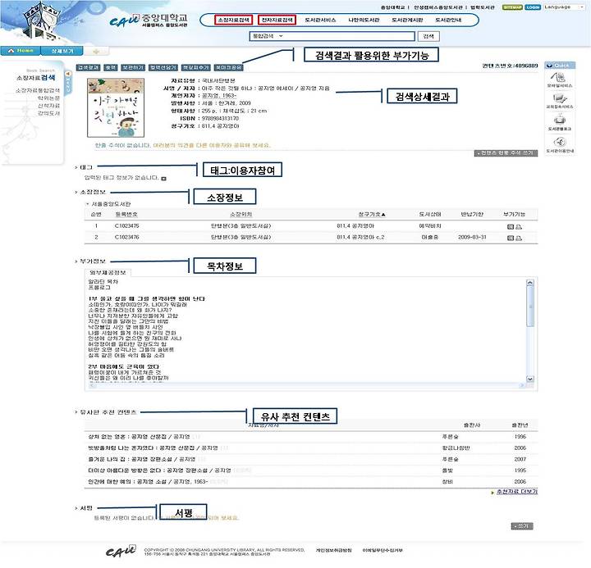Open the 통합검색 search type dropdown
Screen dimensions: 591x568
(x=268, y=36)
